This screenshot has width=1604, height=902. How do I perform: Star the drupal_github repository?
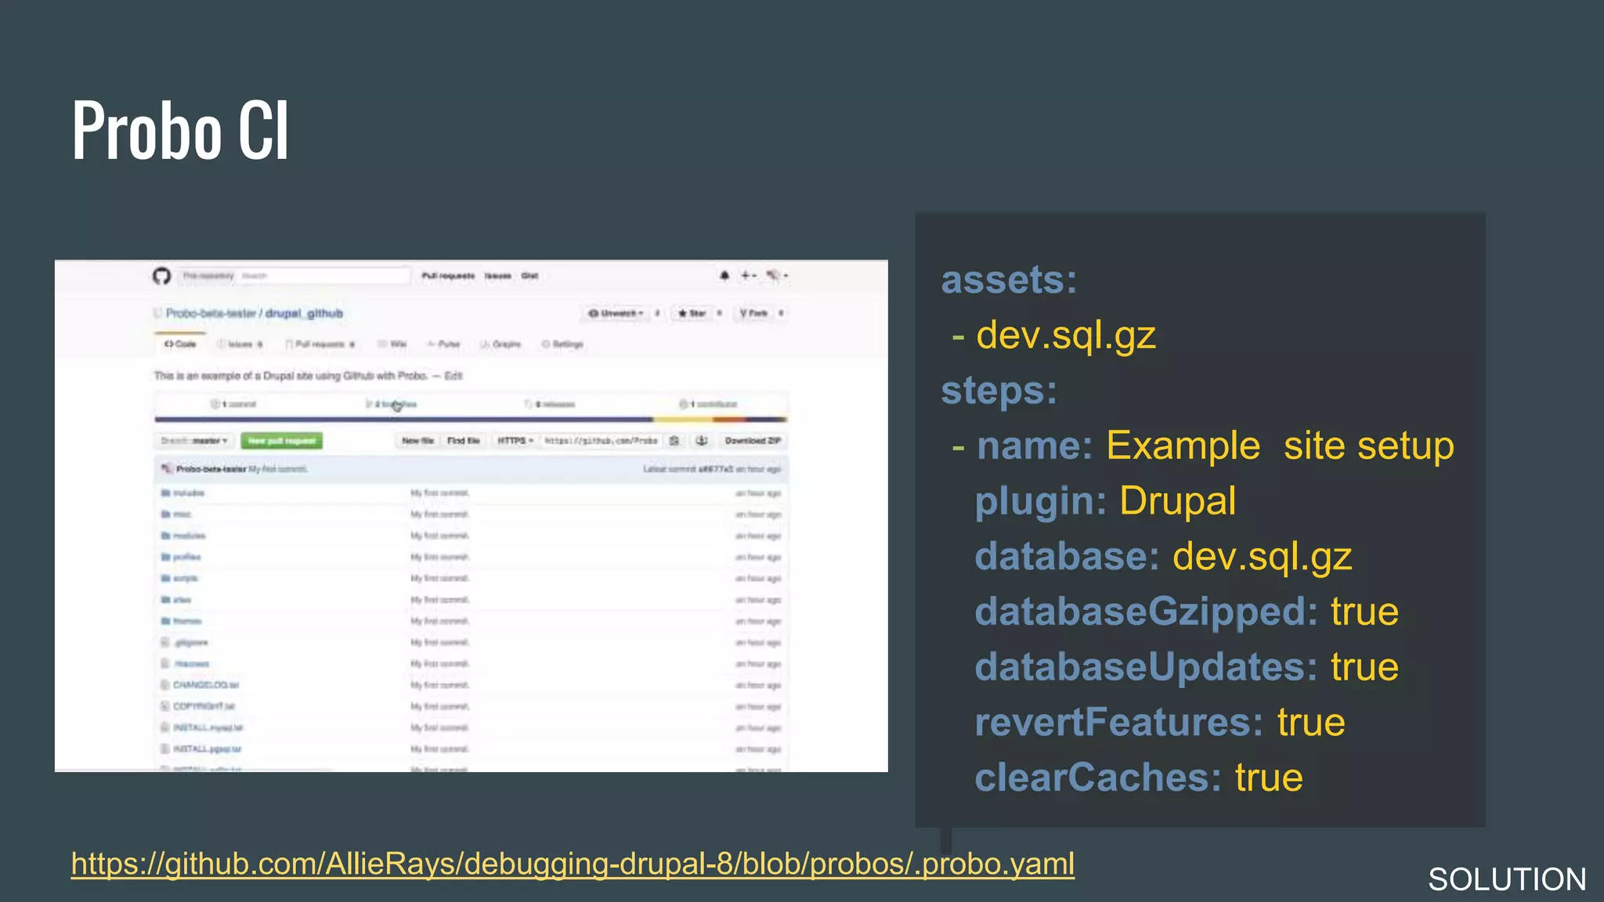[x=692, y=313]
